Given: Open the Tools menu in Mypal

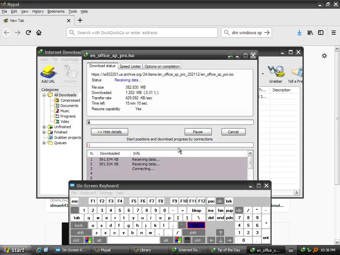Looking at the screenshot, I should pos(73,12).
